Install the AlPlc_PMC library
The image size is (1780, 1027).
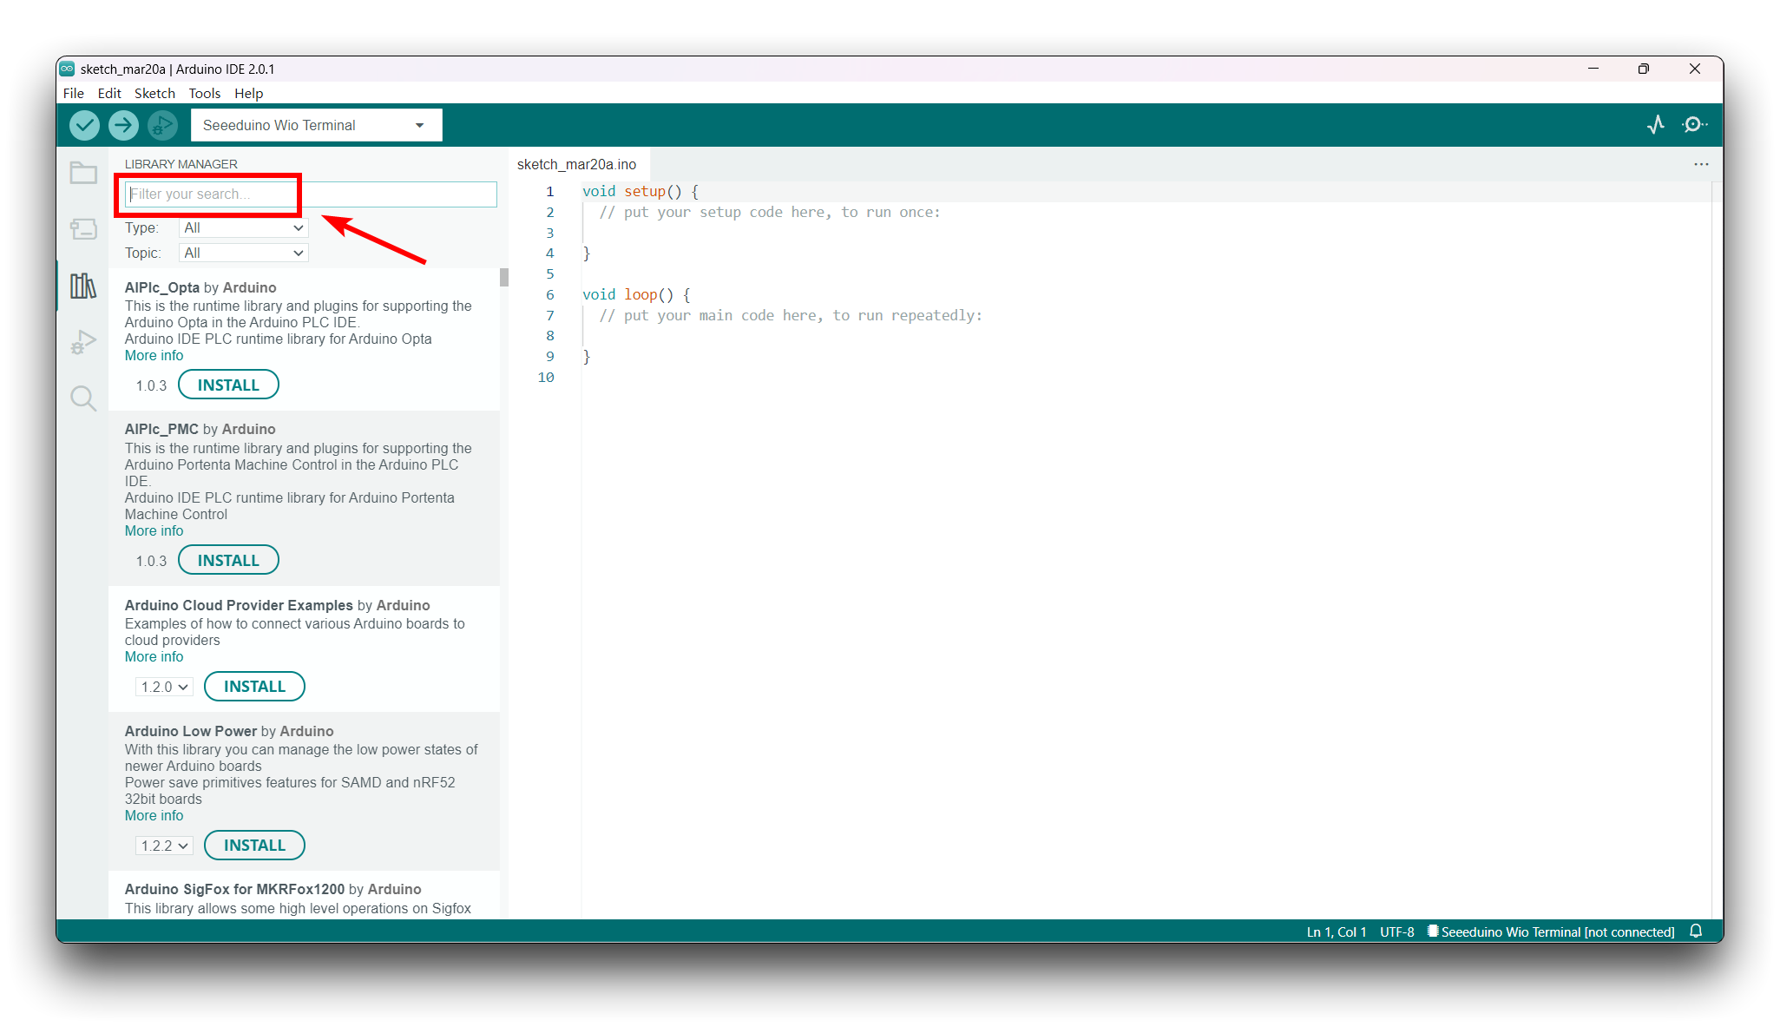(228, 560)
